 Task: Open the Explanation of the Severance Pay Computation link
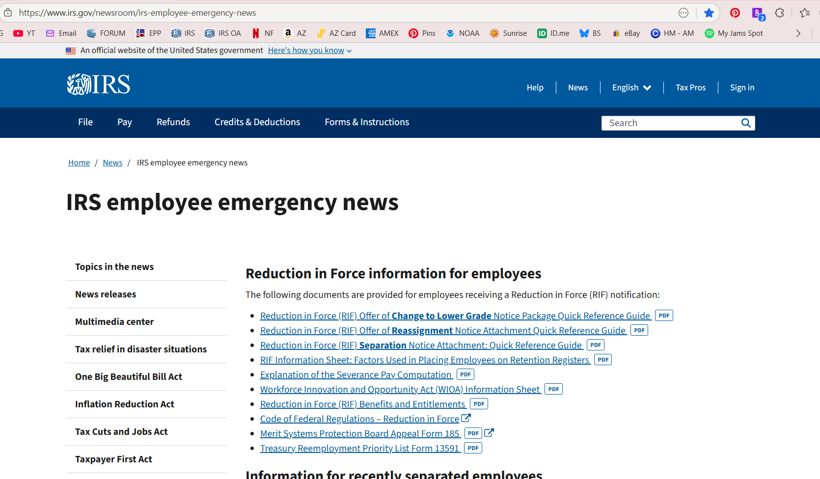(x=355, y=374)
